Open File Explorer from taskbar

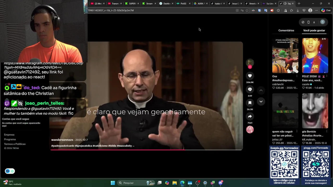point(175,183)
